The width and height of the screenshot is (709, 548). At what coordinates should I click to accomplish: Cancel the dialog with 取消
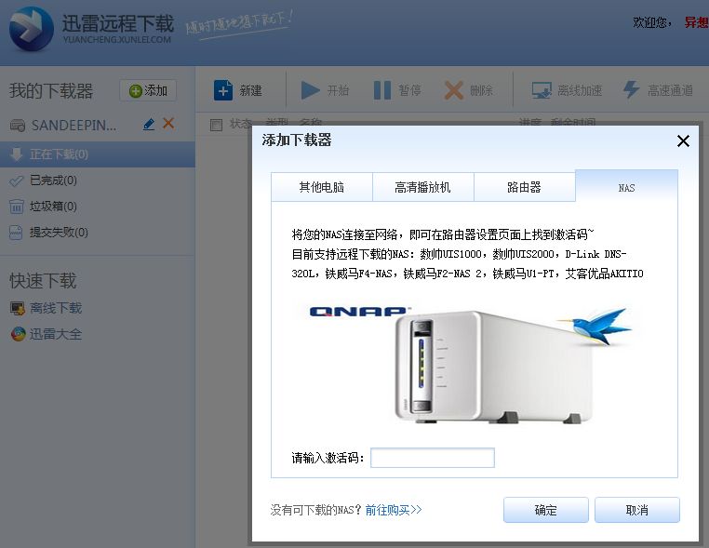(636, 510)
